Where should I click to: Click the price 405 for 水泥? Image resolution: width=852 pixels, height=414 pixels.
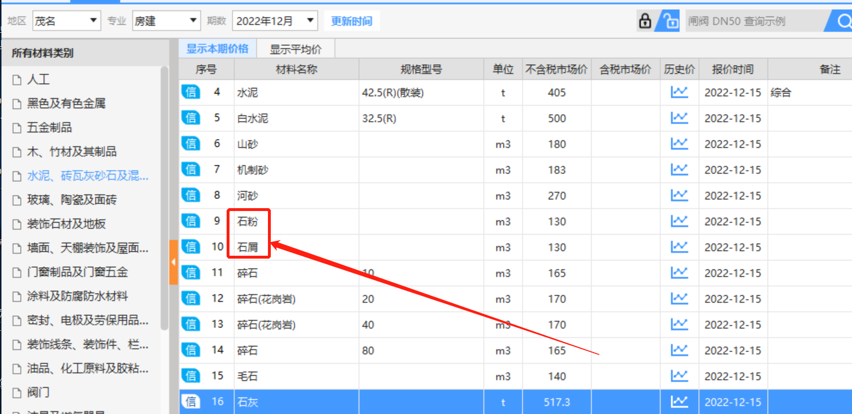pos(557,92)
